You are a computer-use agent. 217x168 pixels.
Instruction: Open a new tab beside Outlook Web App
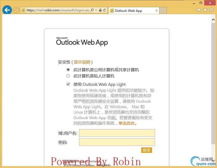click(x=163, y=11)
